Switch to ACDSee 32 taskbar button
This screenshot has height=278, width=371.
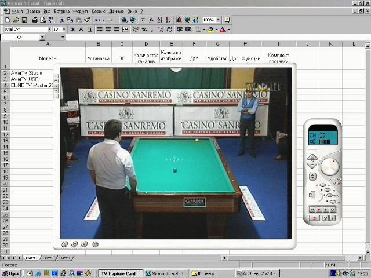coord(258,273)
